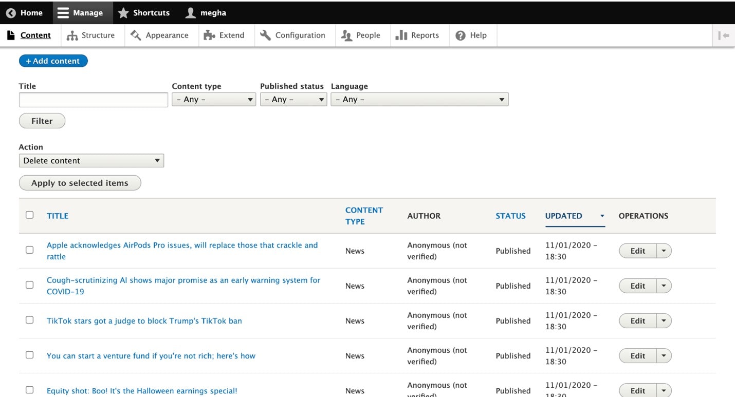Tick the checkbox for TikTok stars article

(x=30, y=320)
